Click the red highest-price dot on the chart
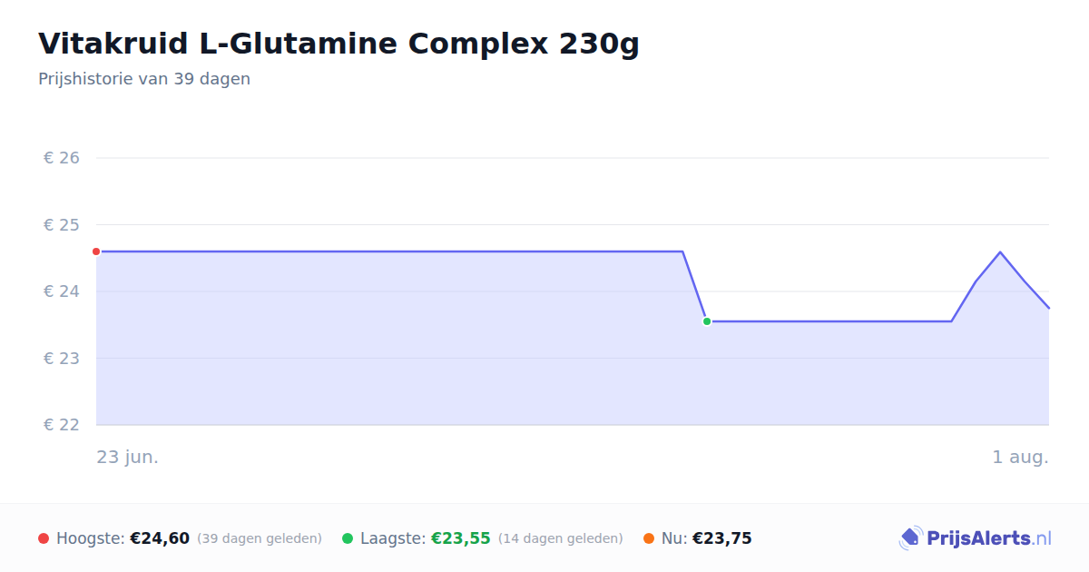1089x572 pixels. 96,251
